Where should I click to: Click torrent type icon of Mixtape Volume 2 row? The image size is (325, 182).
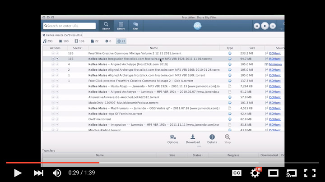(x=230, y=53)
